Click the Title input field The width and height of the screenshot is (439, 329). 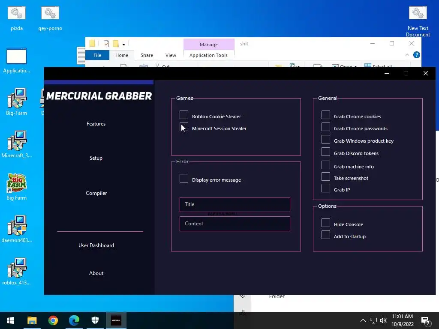pyautogui.click(x=235, y=204)
